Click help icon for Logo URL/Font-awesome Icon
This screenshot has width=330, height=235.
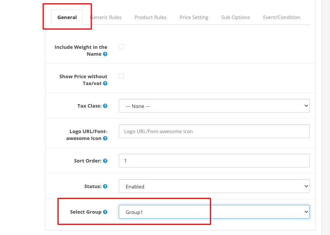click(x=105, y=138)
